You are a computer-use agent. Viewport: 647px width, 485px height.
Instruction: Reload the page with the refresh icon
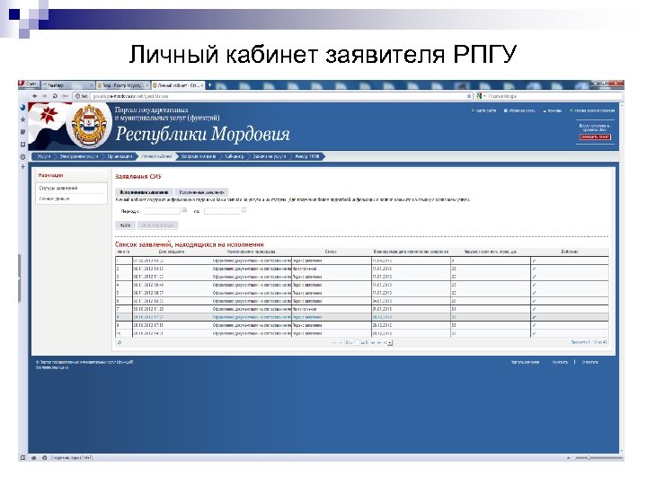point(55,96)
